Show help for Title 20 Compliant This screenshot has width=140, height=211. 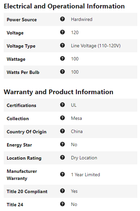[62, 191]
